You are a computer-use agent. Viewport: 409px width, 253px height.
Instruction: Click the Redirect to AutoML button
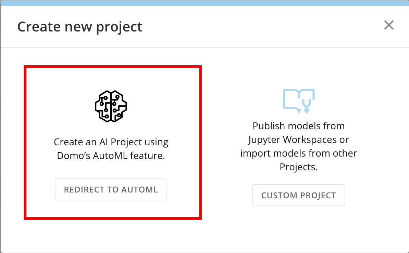[x=111, y=189]
